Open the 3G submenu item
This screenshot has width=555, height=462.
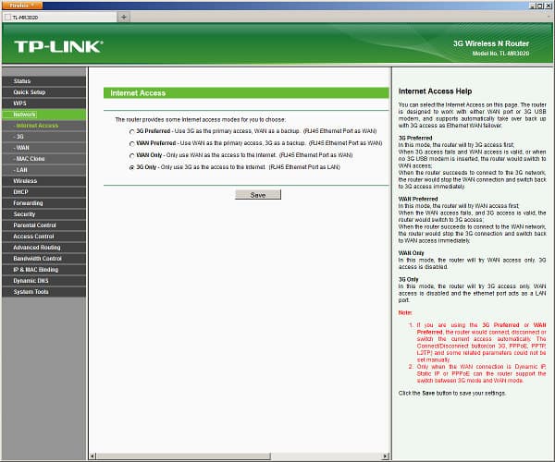click(43, 137)
